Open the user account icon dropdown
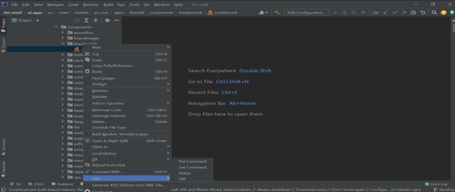The height and width of the screenshot is (192, 455). coord(263,12)
